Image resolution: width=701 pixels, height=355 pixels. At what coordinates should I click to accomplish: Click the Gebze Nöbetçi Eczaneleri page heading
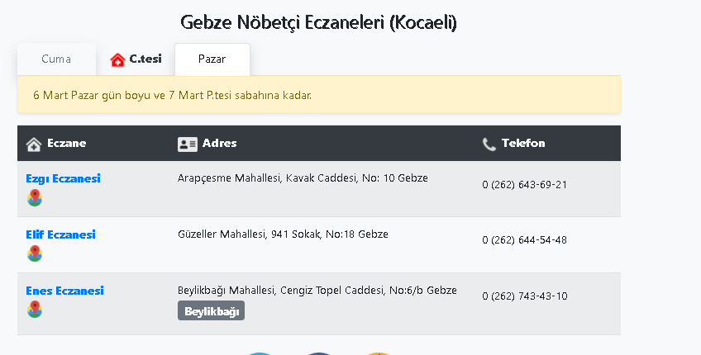[x=318, y=22]
